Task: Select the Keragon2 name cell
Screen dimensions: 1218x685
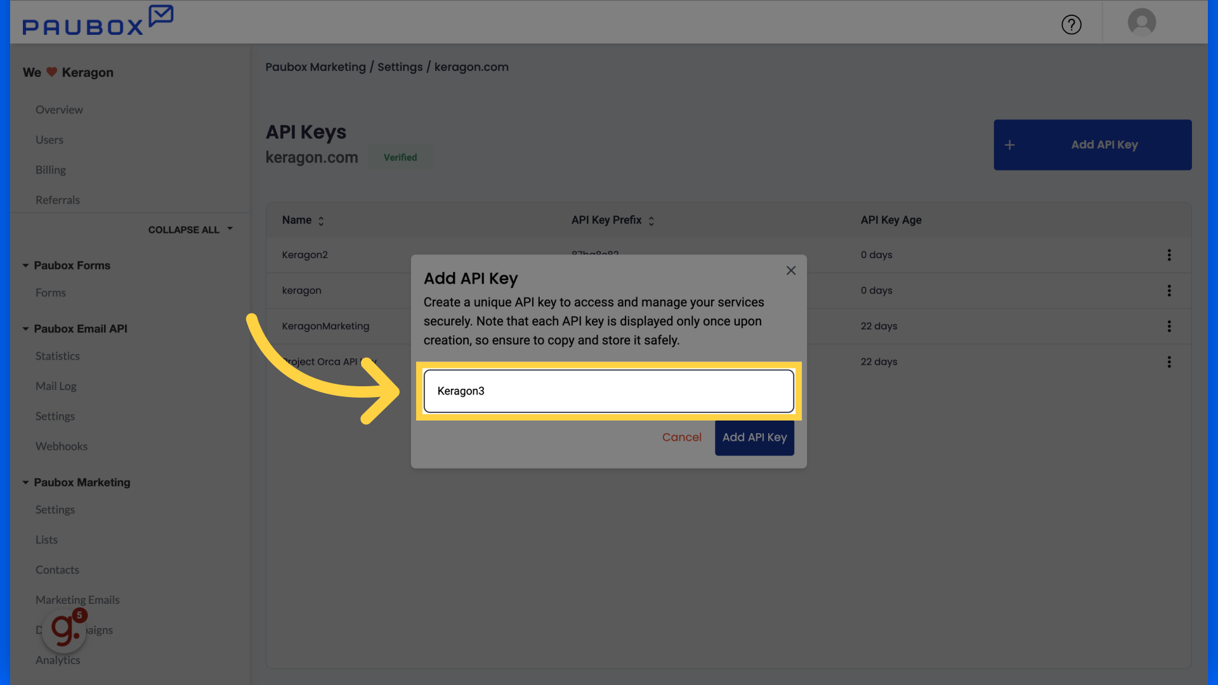Action: tap(305, 255)
